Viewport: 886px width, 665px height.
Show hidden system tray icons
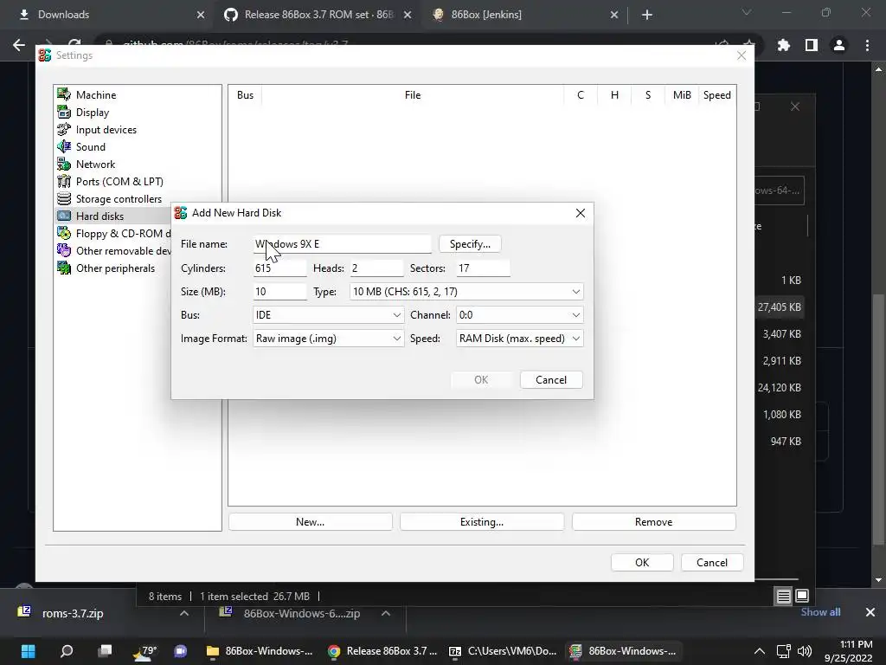[x=760, y=651]
